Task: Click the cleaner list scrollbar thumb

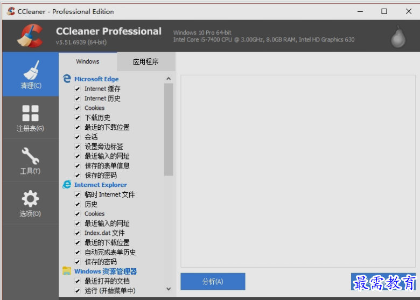Action: 169,129
